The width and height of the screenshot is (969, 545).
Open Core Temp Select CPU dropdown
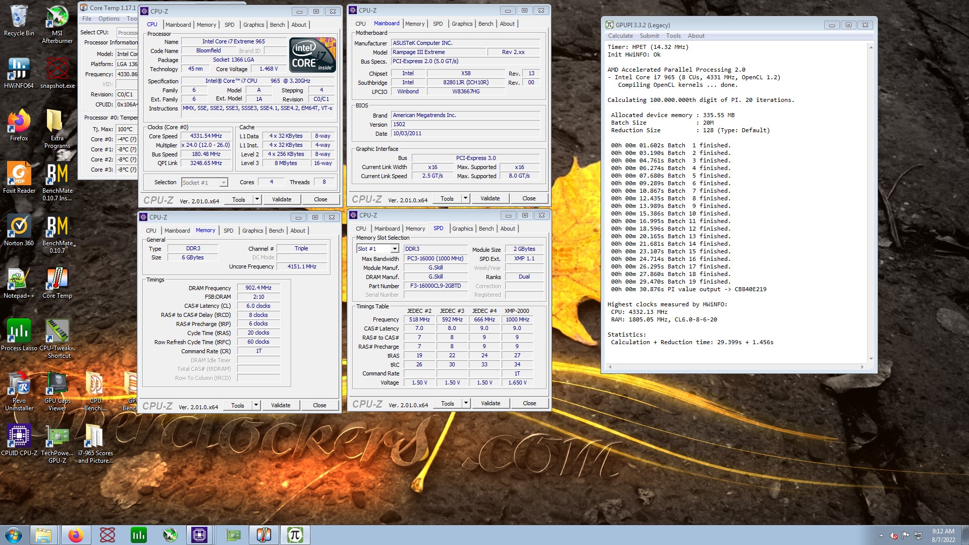point(127,33)
